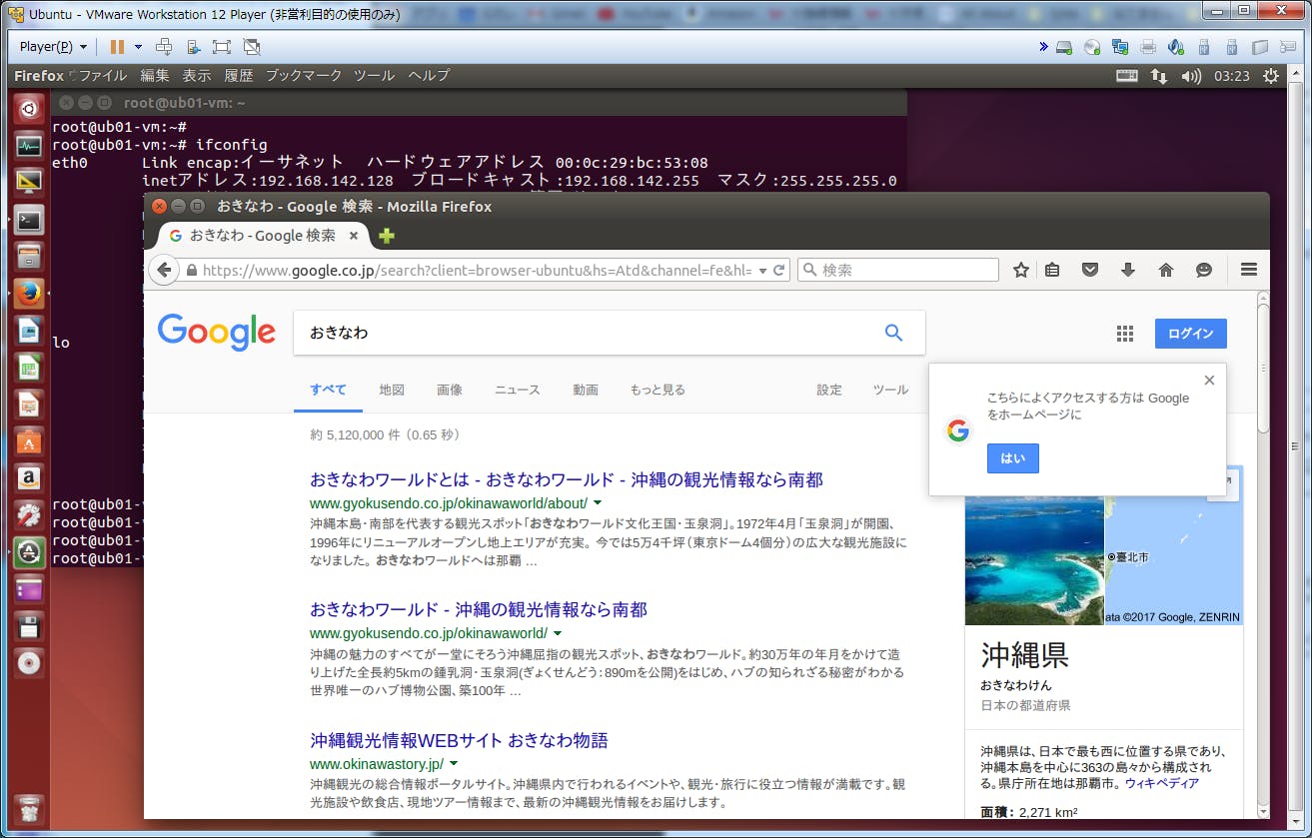Open the URL history dropdown arrow
This screenshot has height=838, width=1312.
[763, 270]
